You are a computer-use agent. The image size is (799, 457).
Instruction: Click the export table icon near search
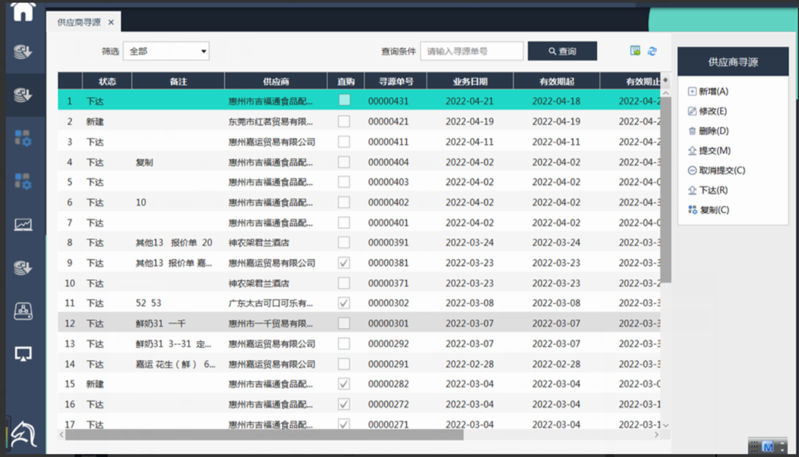tap(635, 51)
